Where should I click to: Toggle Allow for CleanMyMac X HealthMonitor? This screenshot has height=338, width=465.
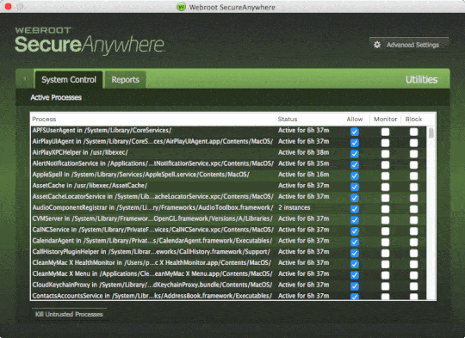[355, 264]
